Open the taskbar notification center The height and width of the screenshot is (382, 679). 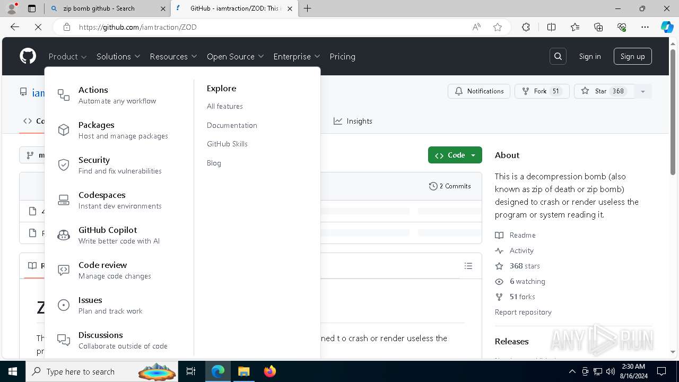pyautogui.click(x=661, y=371)
